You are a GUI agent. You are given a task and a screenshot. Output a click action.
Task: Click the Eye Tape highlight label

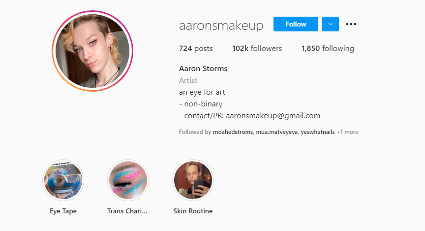63,211
